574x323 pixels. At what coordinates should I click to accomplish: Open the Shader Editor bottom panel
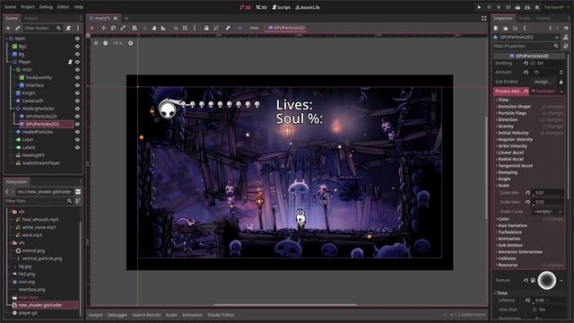(x=221, y=315)
